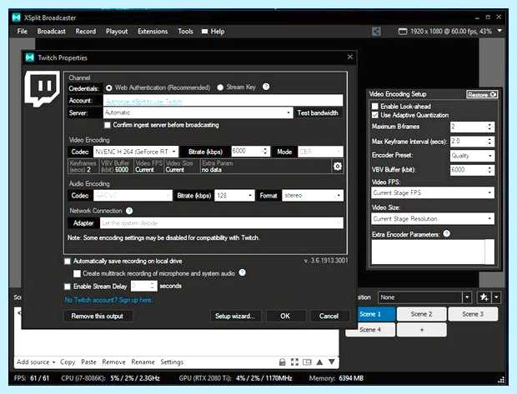The width and height of the screenshot is (517, 394).
Task: Click the source placement rectangle icon
Action: [x=307, y=362]
